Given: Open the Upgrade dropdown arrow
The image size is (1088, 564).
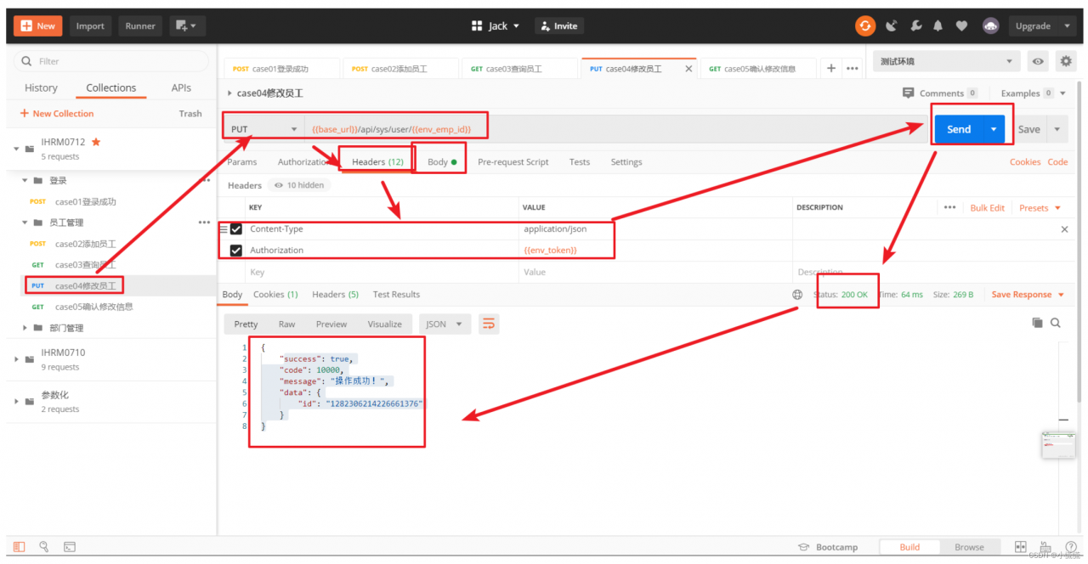Looking at the screenshot, I should point(1068,26).
